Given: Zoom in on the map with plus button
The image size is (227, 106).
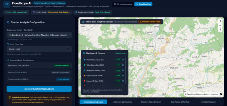Looking at the screenshot, I should point(220,21).
